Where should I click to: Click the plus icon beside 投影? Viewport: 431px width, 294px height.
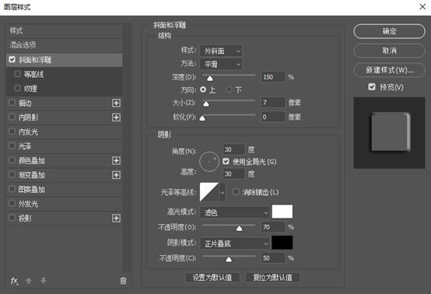(x=116, y=218)
